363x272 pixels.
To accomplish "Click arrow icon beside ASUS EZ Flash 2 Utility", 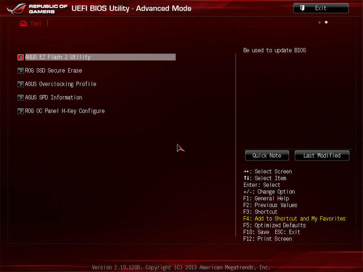I will 20,57.
